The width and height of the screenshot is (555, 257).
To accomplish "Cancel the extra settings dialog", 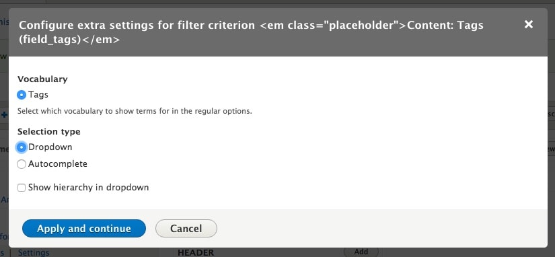I will pos(186,228).
